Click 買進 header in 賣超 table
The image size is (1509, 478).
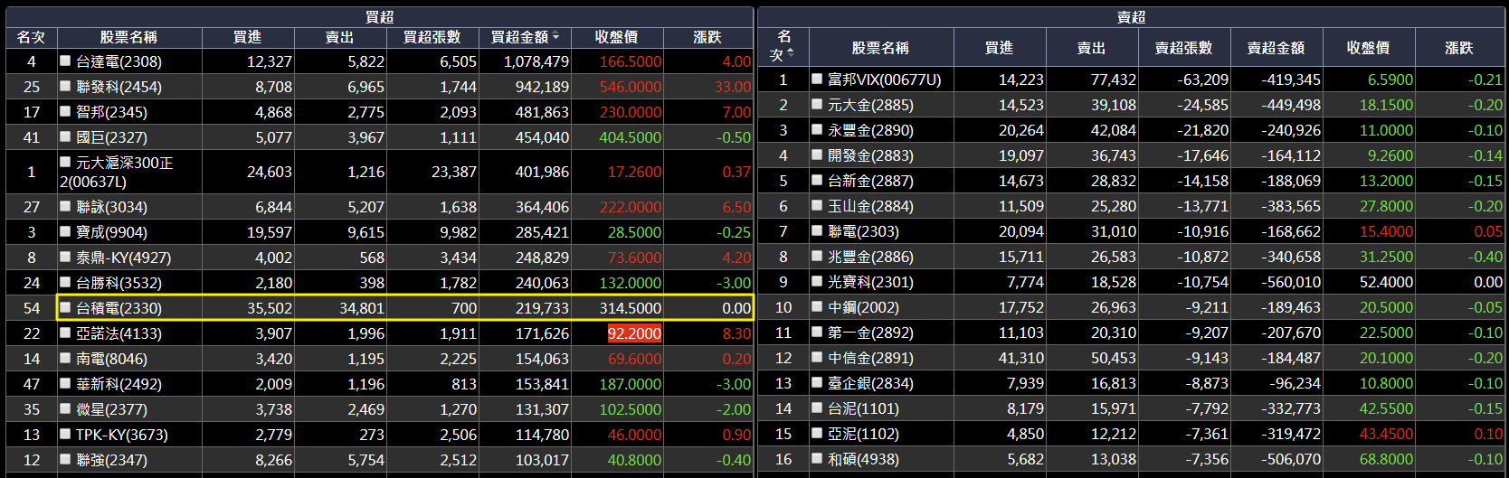1000,48
